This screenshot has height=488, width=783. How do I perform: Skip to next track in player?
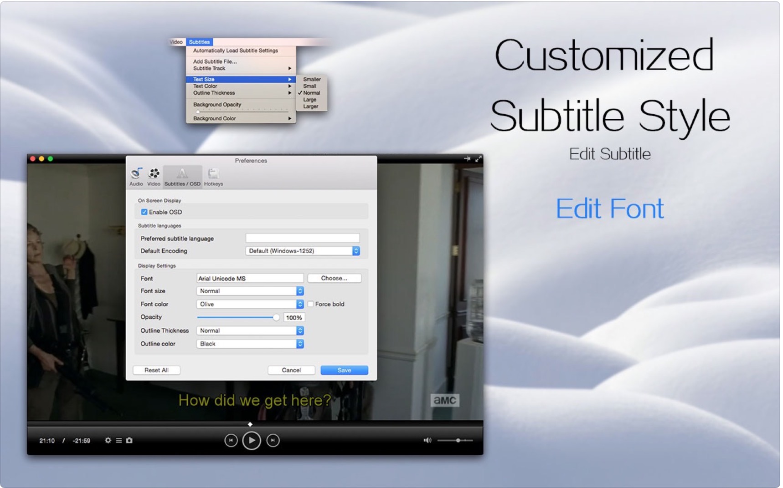(273, 440)
